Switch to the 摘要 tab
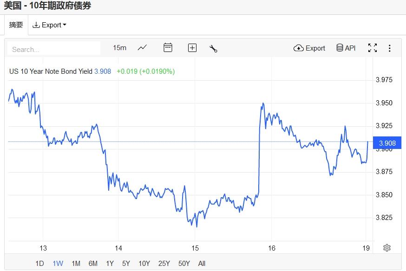 tap(16, 25)
